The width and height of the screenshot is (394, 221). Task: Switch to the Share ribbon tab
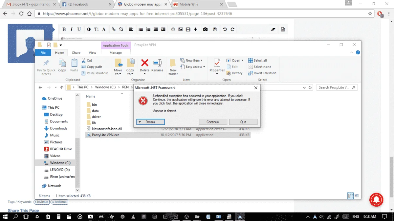(76, 53)
